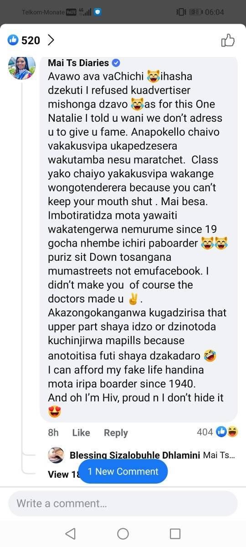Tap the recent apps square icon
Image resolution: width=246 pixels, height=547 pixels.
[175, 533]
